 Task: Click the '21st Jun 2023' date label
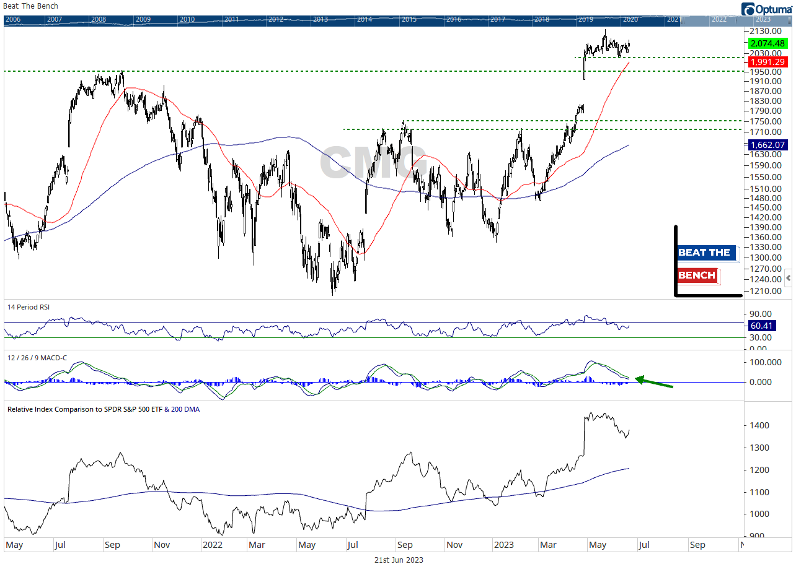point(397,560)
